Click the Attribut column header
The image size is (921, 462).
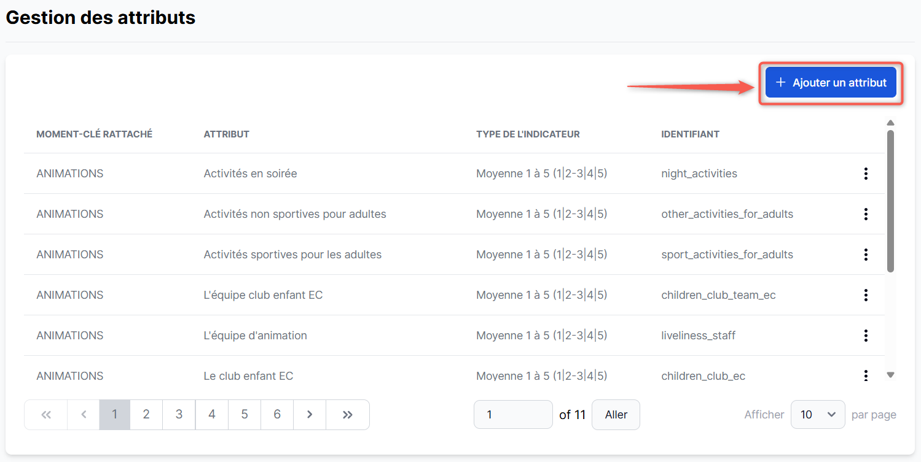tap(227, 134)
